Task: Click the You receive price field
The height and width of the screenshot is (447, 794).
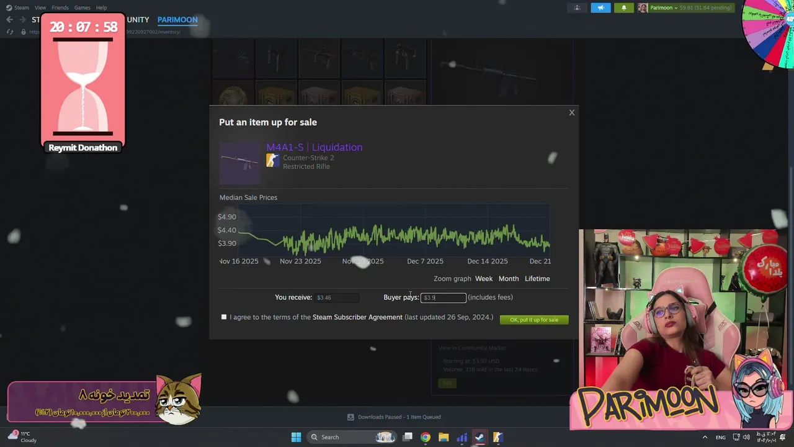Action: pyautogui.click(x=337, y=298)
